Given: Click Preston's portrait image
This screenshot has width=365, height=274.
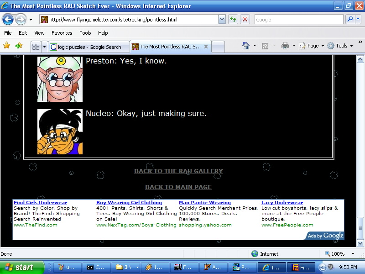Looking at the screenshot, I should point(60,79).
